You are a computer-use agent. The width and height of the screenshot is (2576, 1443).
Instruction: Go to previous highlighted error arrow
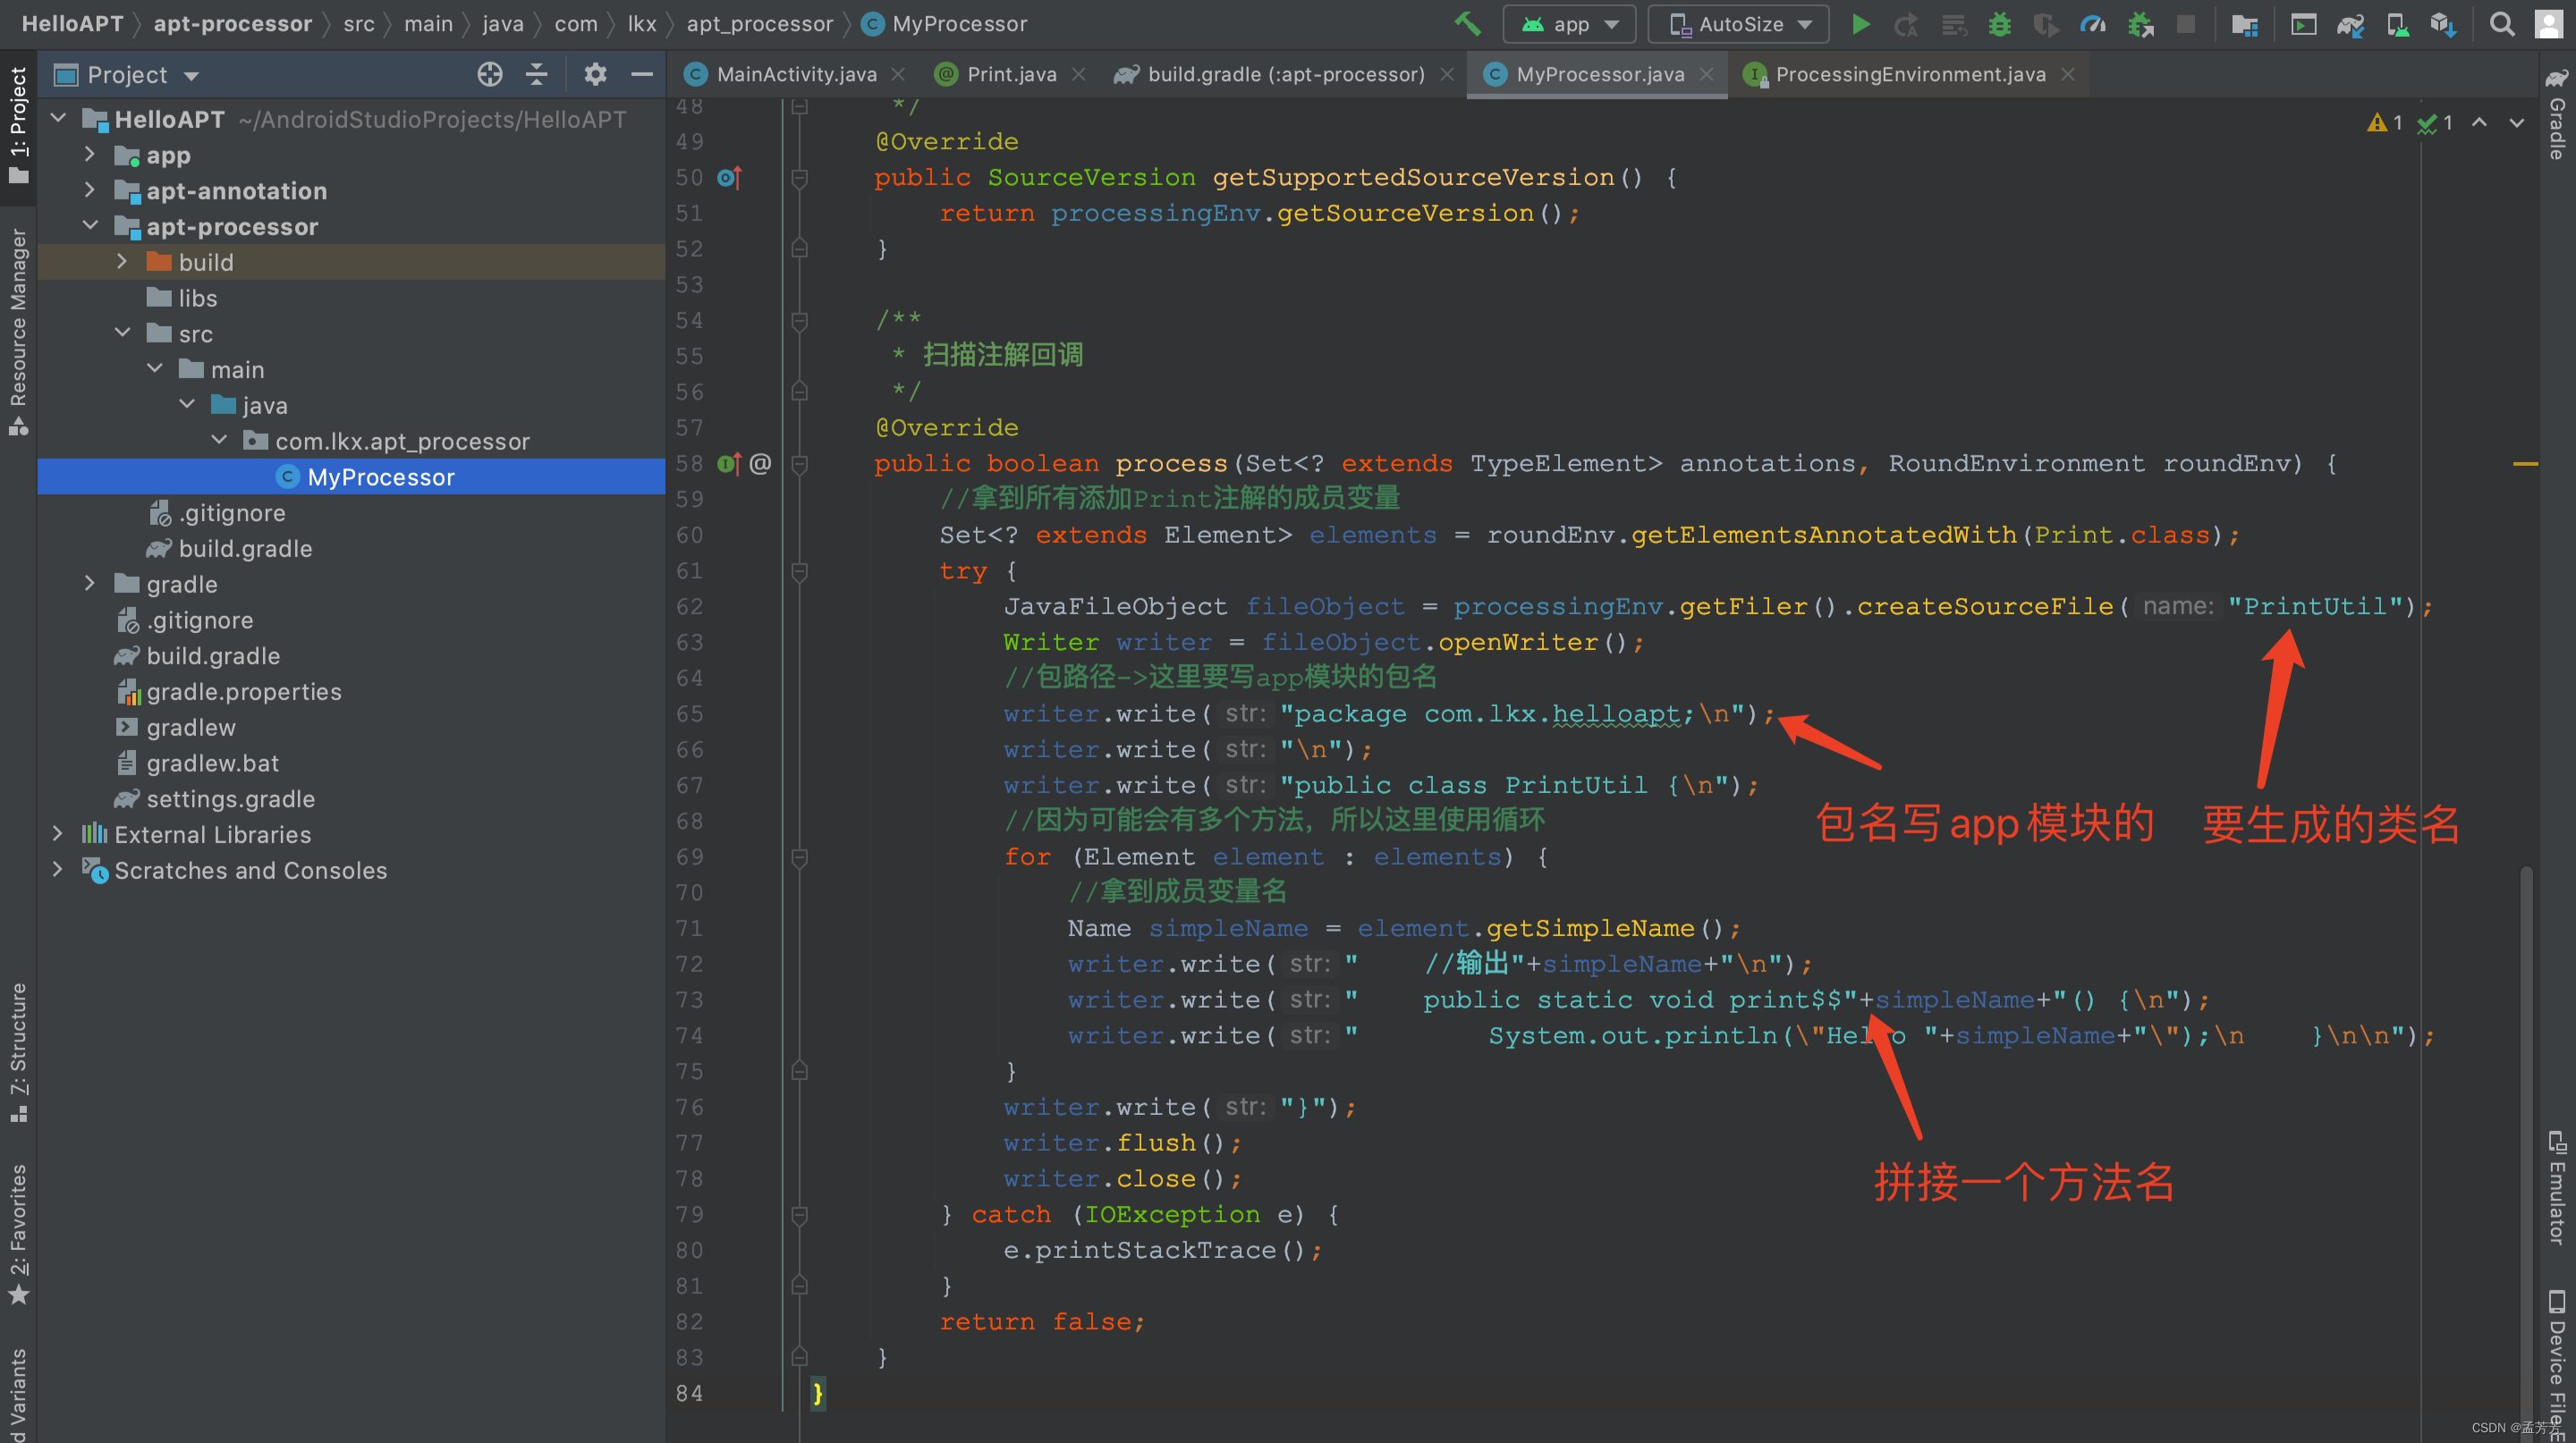click(2479, 122)
